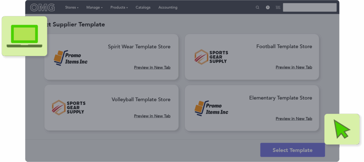
Task: Click the Promo Items Inc logo on Elementary card
Action: coord(211,108)
